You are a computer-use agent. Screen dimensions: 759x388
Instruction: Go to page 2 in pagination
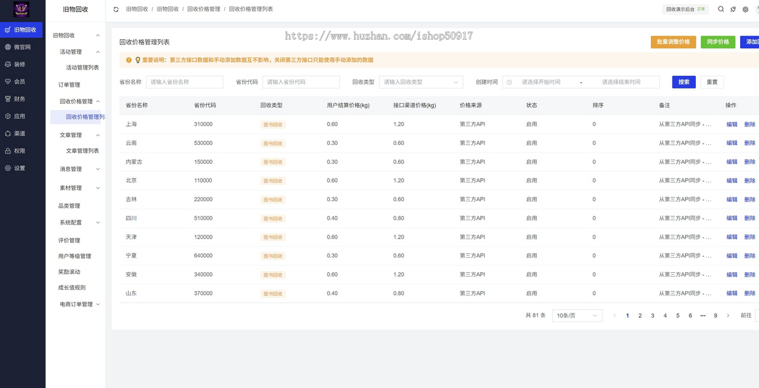pos(640,315)
